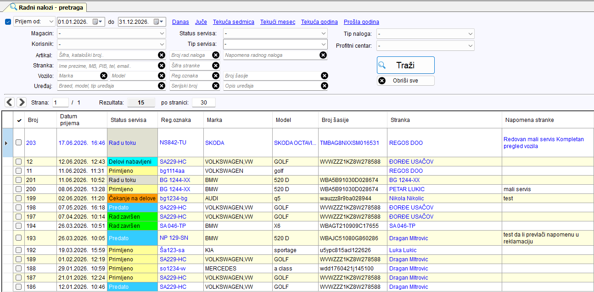Check the box for work order 203
Screen dimensions: 594x292
click(19, 143)
